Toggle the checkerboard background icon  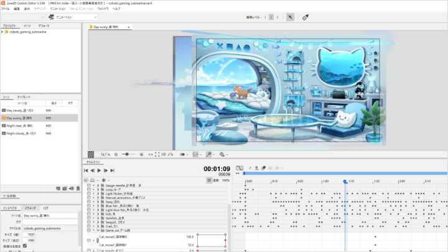coord(91,154)
